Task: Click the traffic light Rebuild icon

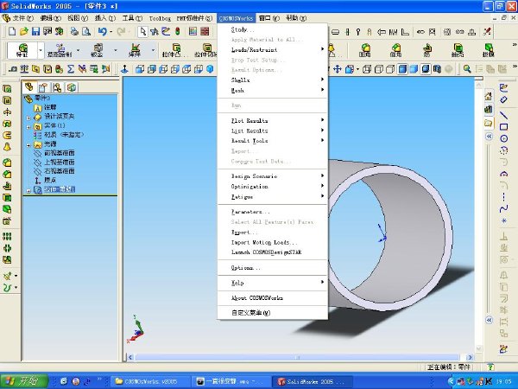Action: [x=178, y=31]
